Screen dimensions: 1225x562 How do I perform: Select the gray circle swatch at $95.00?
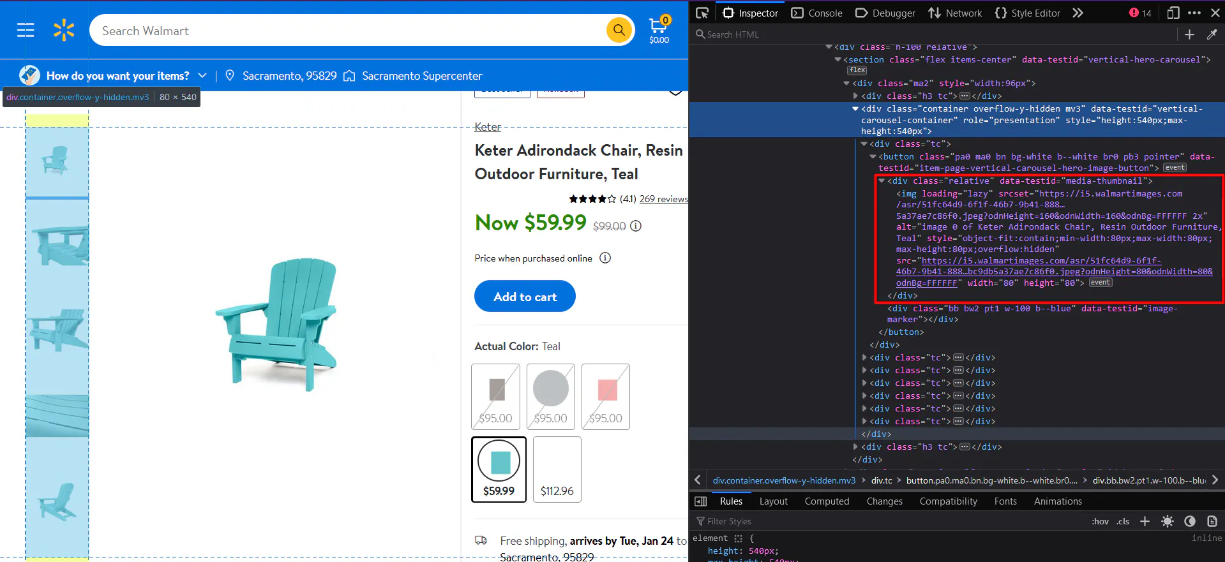pyautogui.click(x=550, y=397)
